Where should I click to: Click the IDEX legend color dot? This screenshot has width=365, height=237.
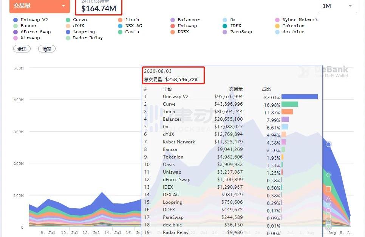click(225, 26)
